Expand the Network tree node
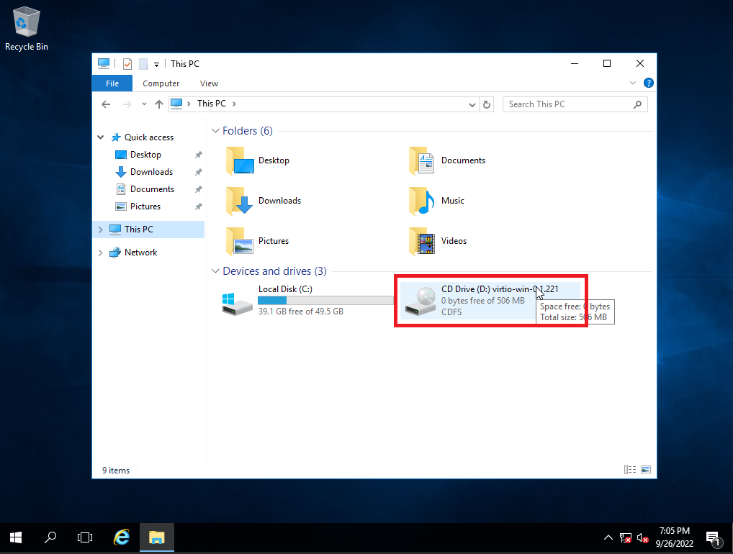 click(101, 253)
